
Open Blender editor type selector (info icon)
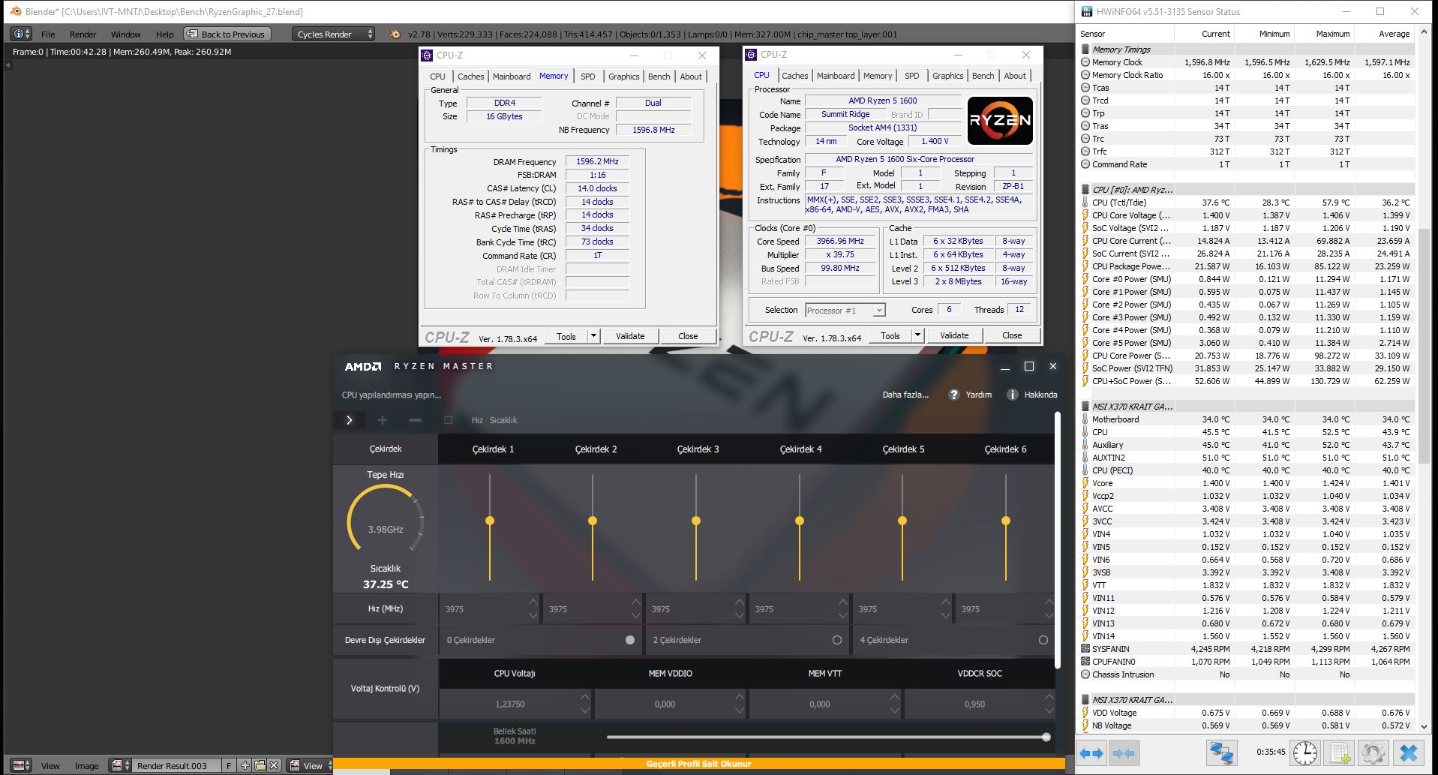click(21, 34)
